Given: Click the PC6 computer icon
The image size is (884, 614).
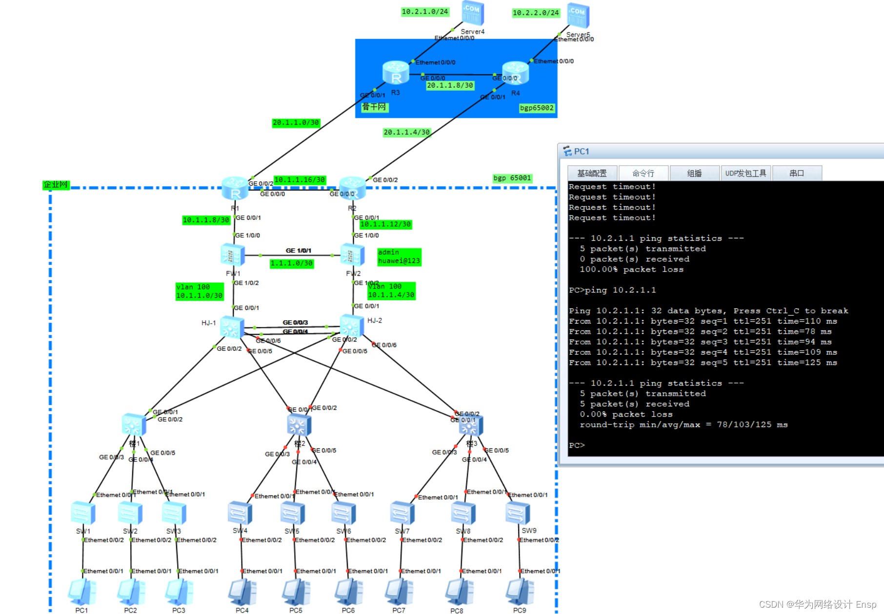Looking at the screenshot, I should click(x=348, y=592).
